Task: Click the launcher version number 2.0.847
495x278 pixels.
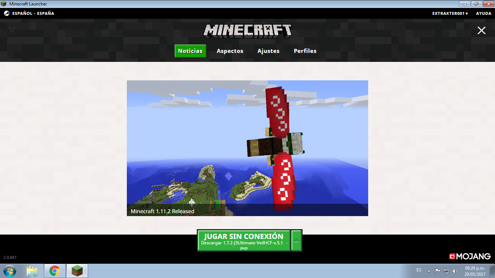Action: coord(10,258)
